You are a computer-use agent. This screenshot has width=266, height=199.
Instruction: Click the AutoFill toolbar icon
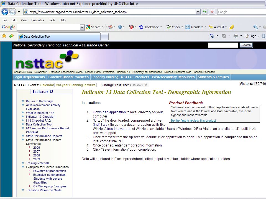pos(211,27)
